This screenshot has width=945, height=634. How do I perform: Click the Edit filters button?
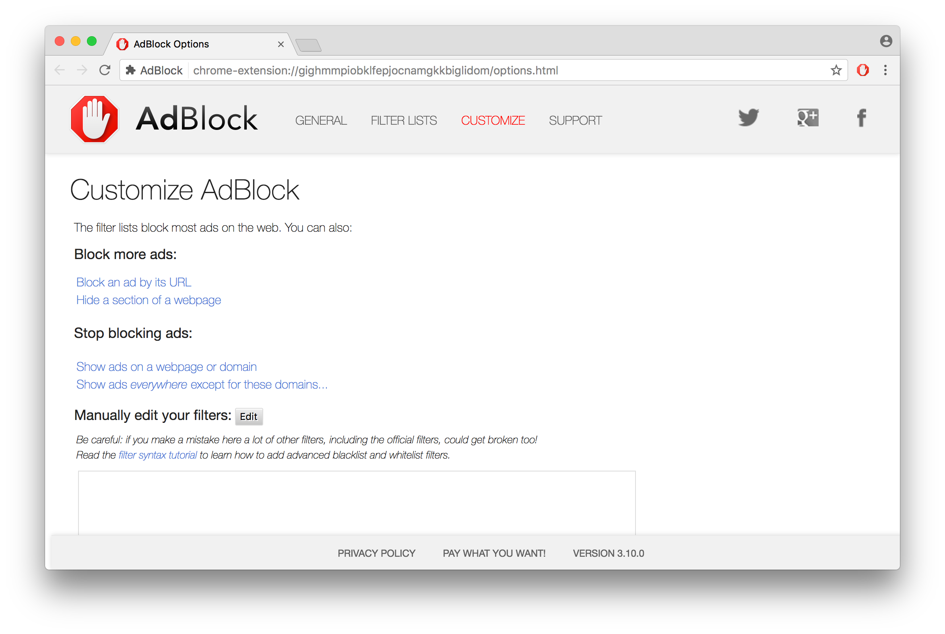[248, 416]
